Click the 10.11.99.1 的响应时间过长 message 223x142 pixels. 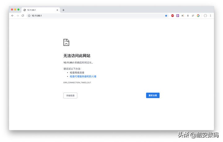(78, 62)
